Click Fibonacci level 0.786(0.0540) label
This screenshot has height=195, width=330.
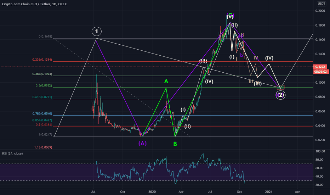click(42, 113)
